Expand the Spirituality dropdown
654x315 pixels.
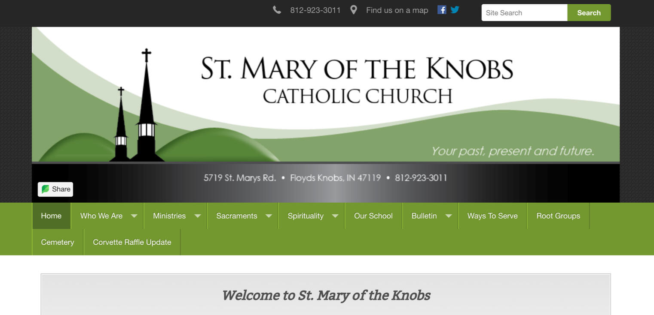306,216
